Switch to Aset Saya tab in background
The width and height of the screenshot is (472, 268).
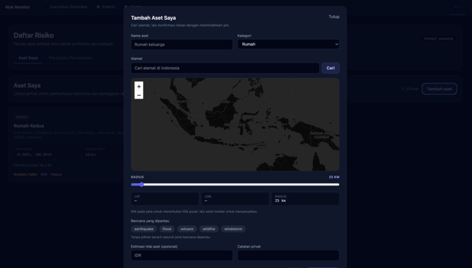[28, 58]
